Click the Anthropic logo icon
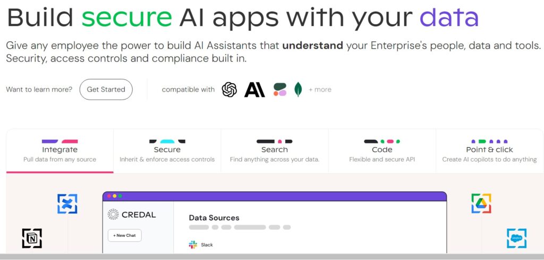544x260 pixels. click(x=254, y=89)
